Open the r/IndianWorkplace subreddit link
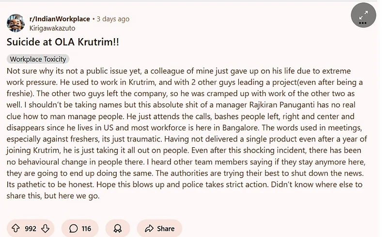The width and height of the screenshot is (388, 237). tap(60, 19)
